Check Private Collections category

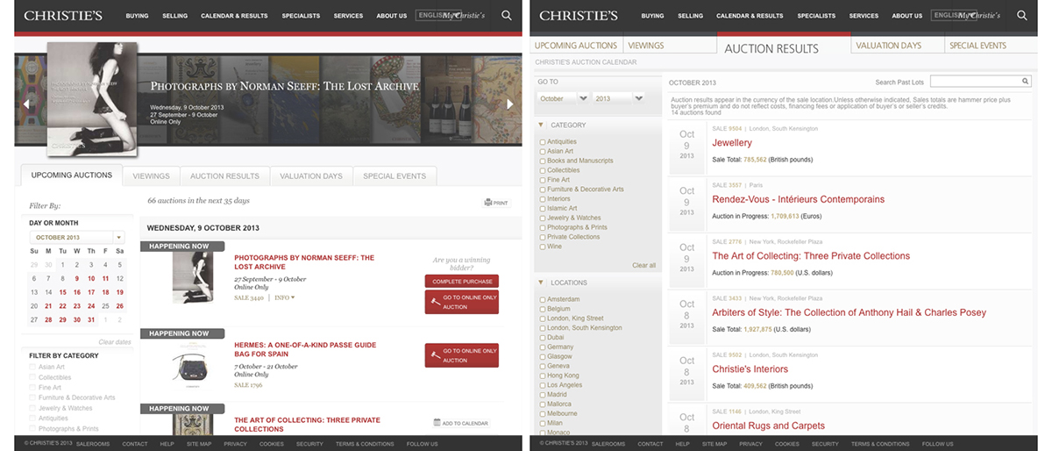click(543, 237)
